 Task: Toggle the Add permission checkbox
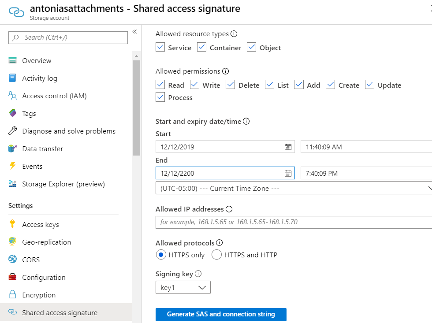tap(299, 85)
